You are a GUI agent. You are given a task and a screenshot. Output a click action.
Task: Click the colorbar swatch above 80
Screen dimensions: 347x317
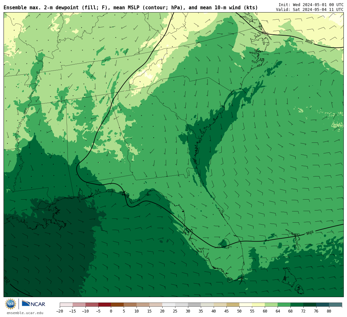coord(335,305)
